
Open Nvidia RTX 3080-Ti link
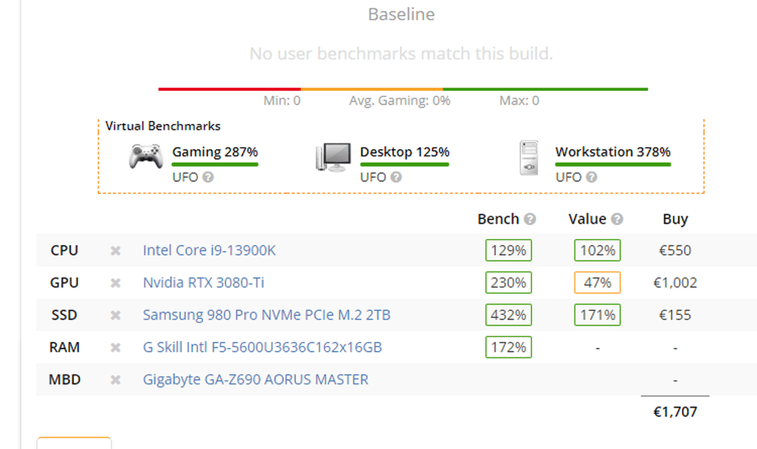click(203, 283)
